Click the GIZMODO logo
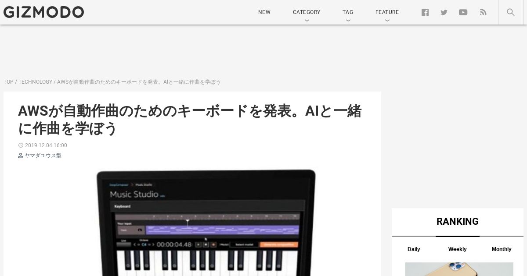 tap(43, 12)
